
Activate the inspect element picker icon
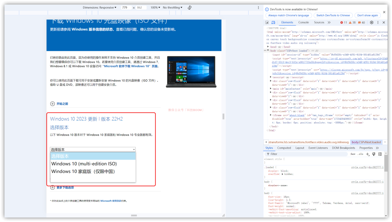267,22
